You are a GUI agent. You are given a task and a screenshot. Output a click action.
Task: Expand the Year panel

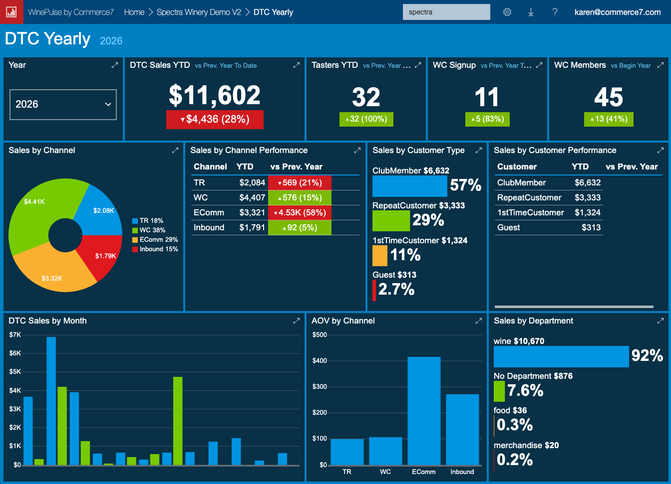click(115, 65)
